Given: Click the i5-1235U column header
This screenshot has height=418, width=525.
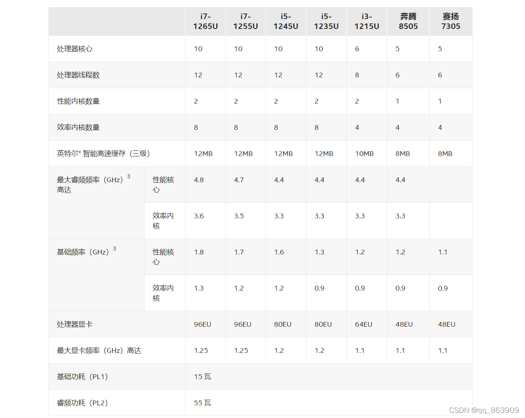Looking at the screenshot, I should (326, 21).
